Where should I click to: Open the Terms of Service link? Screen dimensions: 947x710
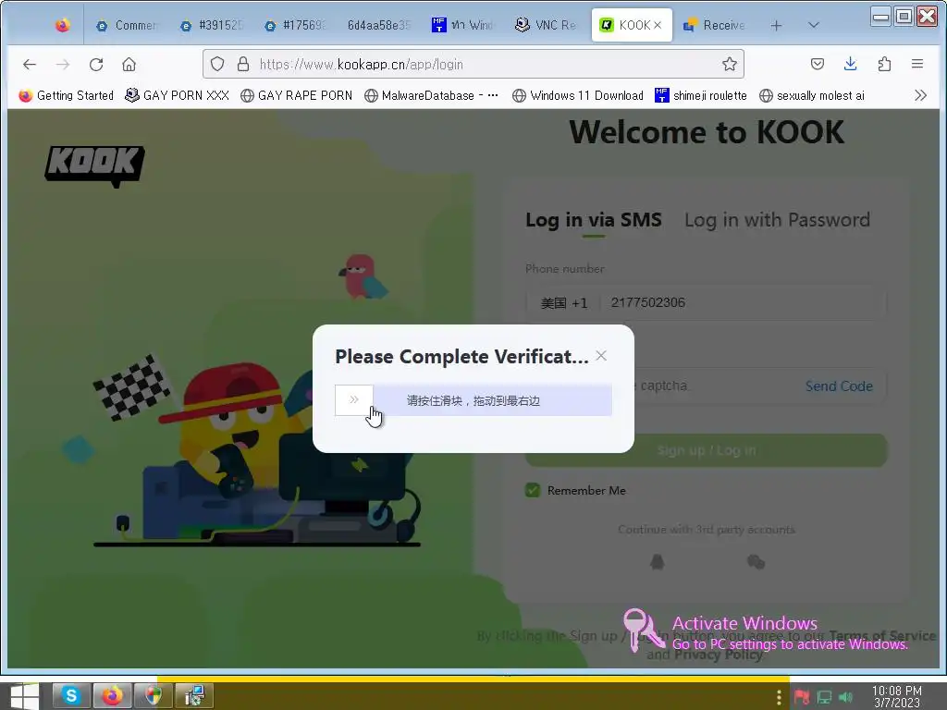tap(882, 636)
